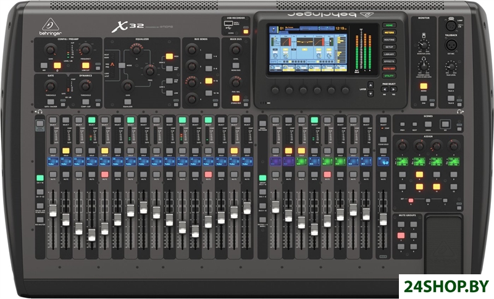
Task: Click the lit Mute Group 3 button
Action: point(401,235)
